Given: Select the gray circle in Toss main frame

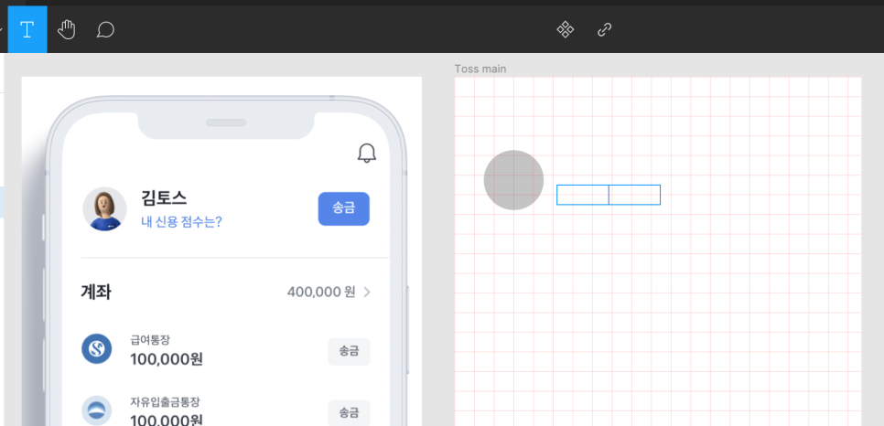Looking at the screenshot, I should [x=513, y=180].
